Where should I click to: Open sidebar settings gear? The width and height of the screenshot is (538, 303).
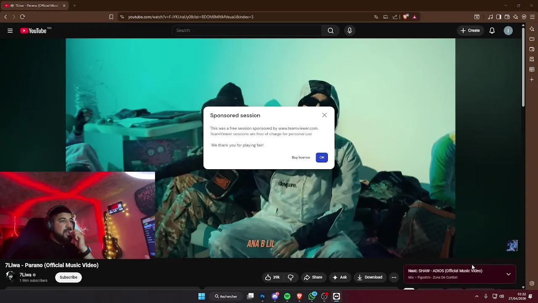[x=532, y=284]
